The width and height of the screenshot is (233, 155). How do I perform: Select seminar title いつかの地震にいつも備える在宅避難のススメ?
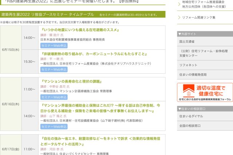80,30
